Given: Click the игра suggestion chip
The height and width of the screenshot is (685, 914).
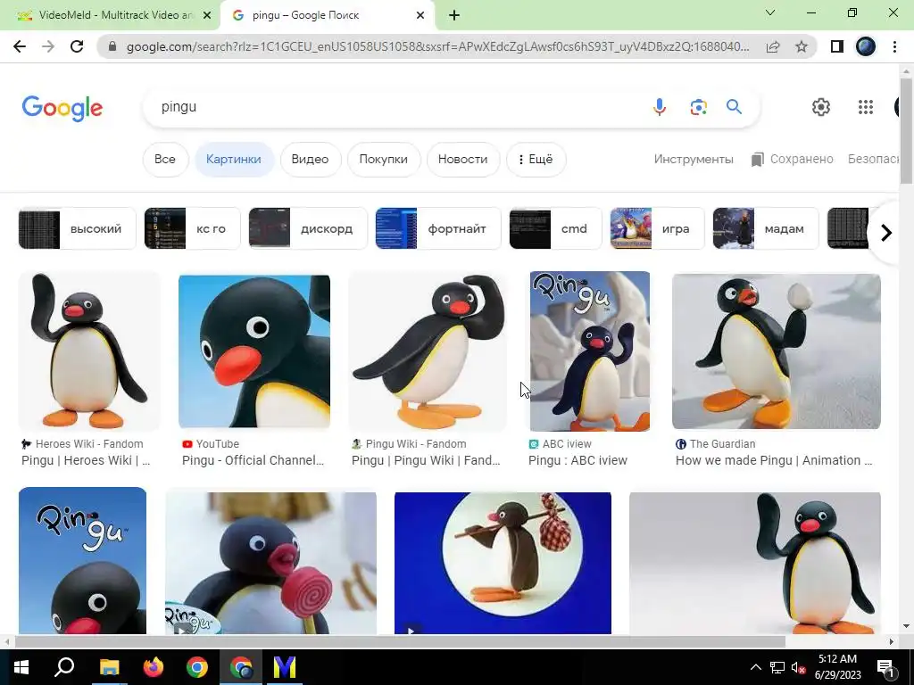Looking at the screenshot, I should coord(657,228).
